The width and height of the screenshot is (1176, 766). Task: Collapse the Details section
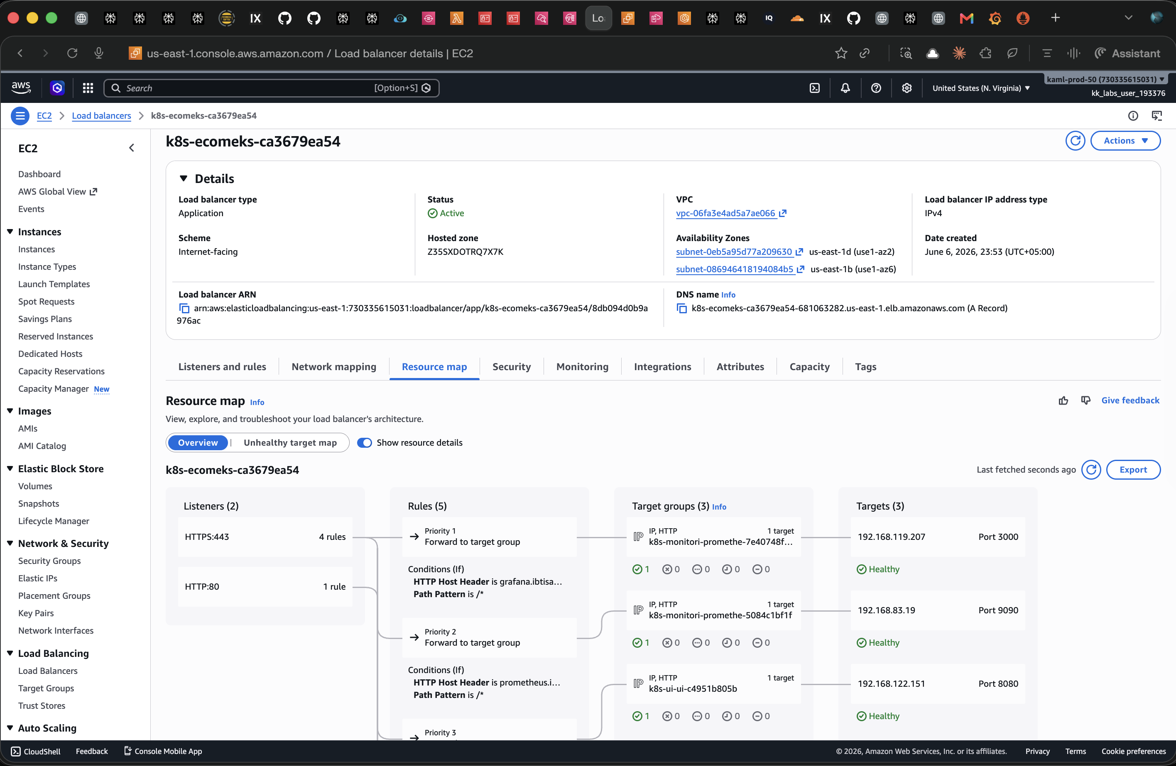click(x=183, y=179)
